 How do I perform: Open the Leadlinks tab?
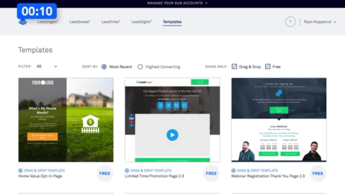point(111,22)
